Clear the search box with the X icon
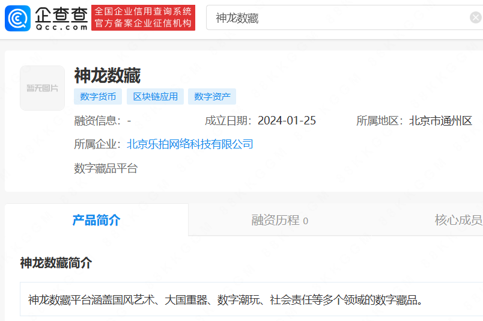Viewport: 483px width, 321px height. coord(476,17)
